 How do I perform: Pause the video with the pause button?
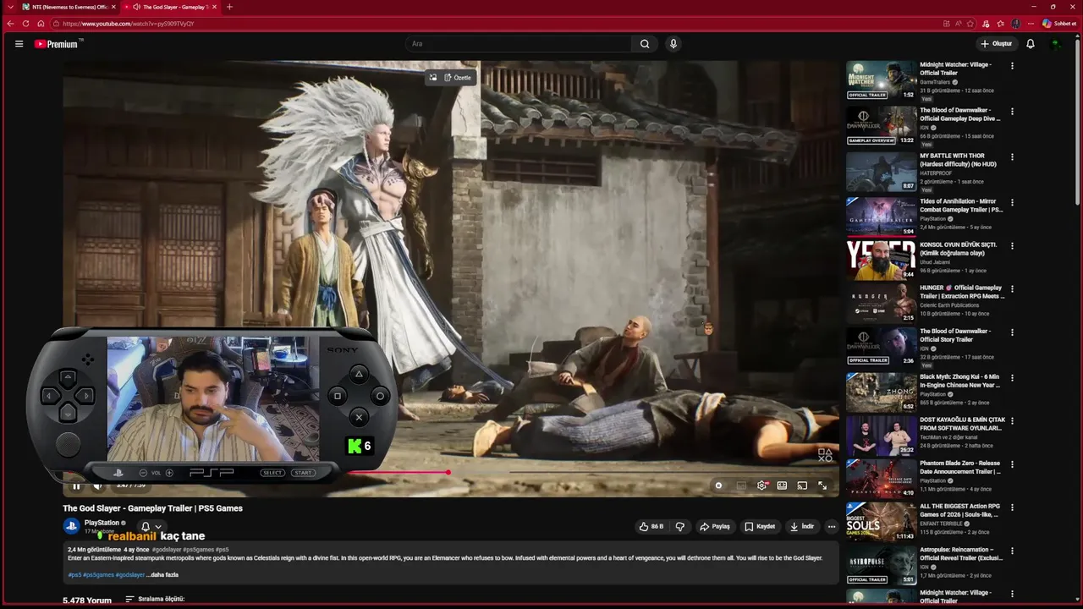tap(76, 486)
